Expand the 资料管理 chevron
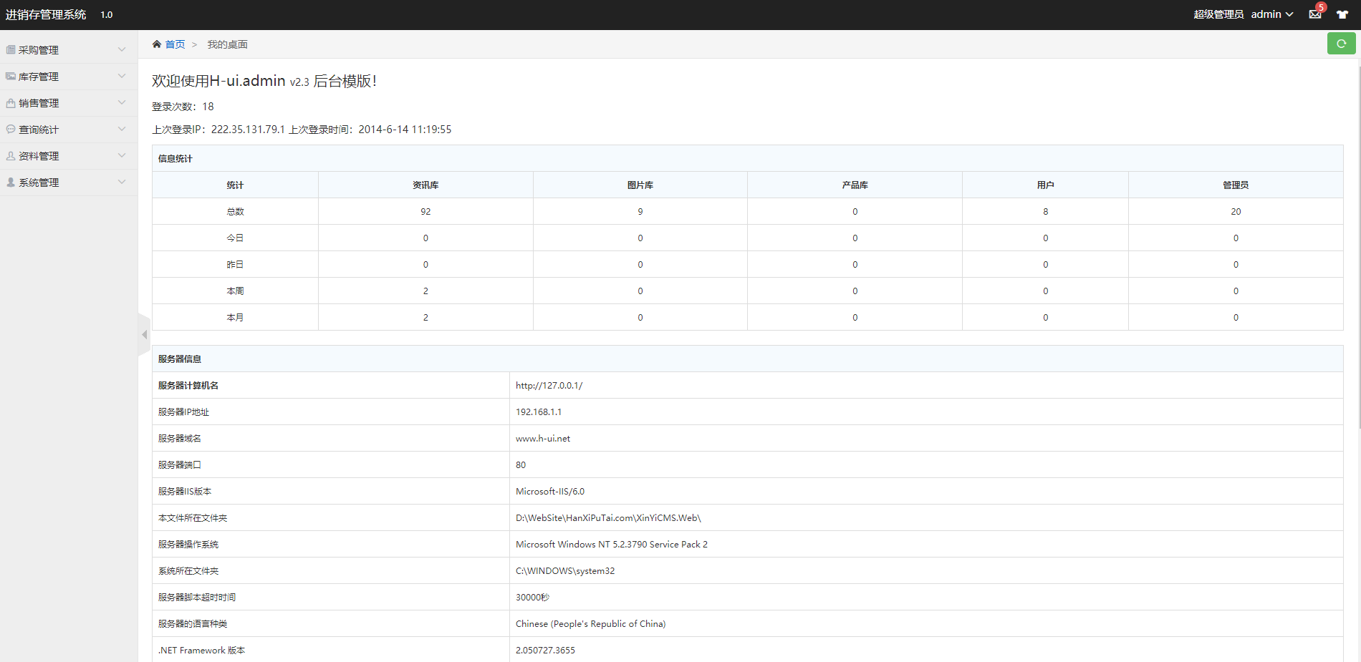The image size is (1361, 662). [x=122, y=155]
